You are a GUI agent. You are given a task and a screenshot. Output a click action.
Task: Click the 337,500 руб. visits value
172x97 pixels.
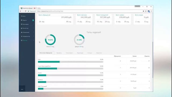point(105,17)
